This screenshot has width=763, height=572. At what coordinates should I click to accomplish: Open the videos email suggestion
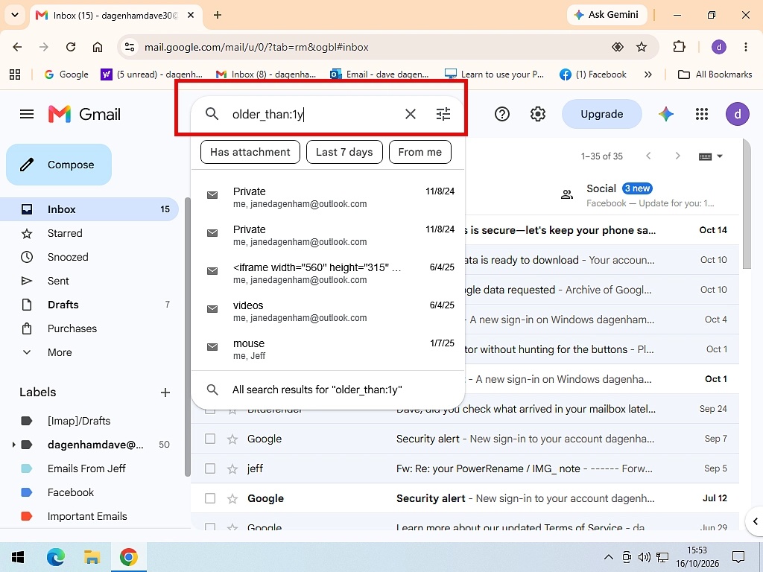click(x=328, y=311)
